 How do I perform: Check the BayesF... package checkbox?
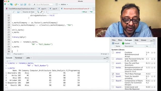[113, 81]
